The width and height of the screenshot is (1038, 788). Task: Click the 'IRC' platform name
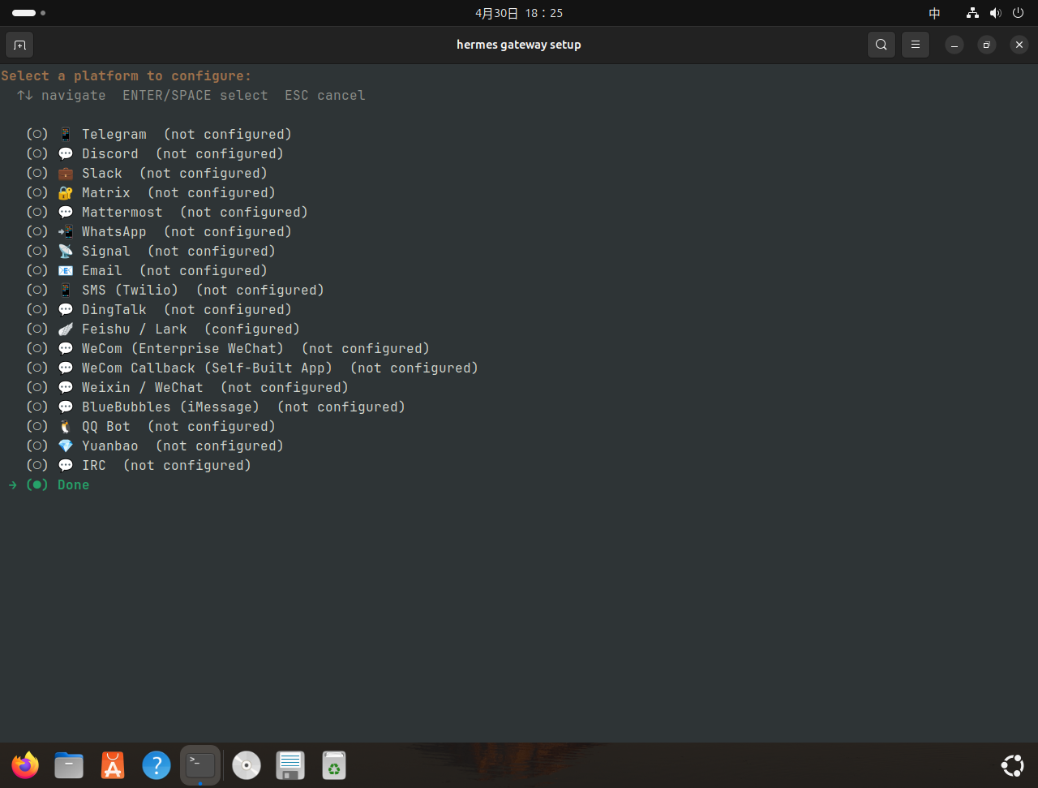(94, 466)
